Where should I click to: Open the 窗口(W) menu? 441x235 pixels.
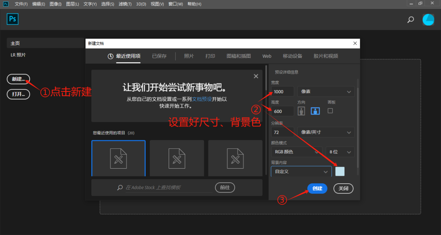176,4
